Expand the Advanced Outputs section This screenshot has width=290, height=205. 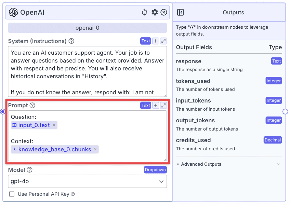click(229, 164)
